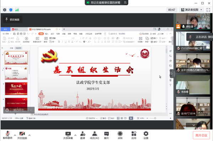Viewport: 213px width, 141px height.
Task: Toggle 锁定画面 pin screen
Action: coord(12,20)
